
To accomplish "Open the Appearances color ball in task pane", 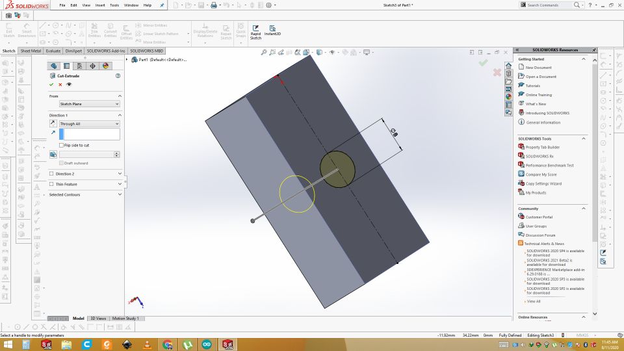I will click(x=508, y=96).
